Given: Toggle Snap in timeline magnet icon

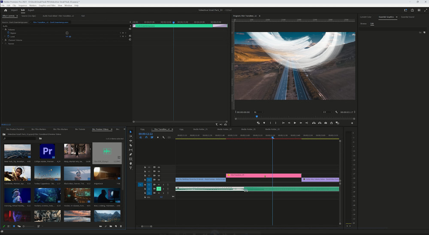Looking at the screenshot, I should [x=146, y=137].
